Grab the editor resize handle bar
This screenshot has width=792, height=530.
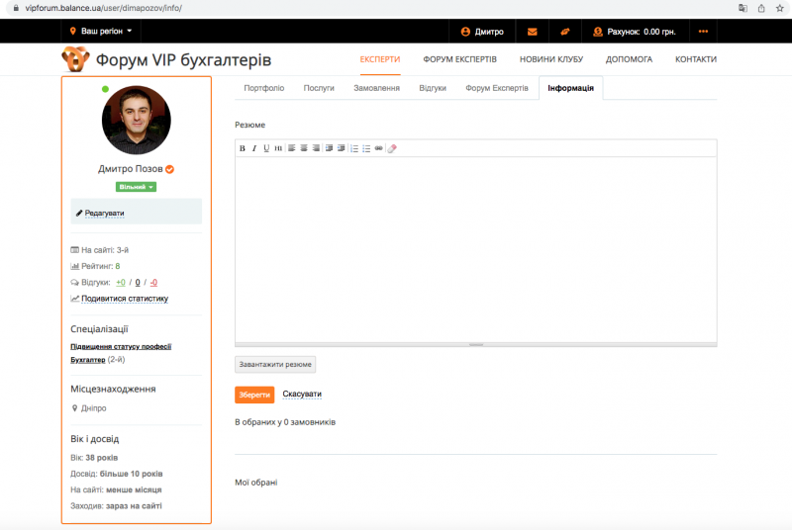[x=475, y=344]
